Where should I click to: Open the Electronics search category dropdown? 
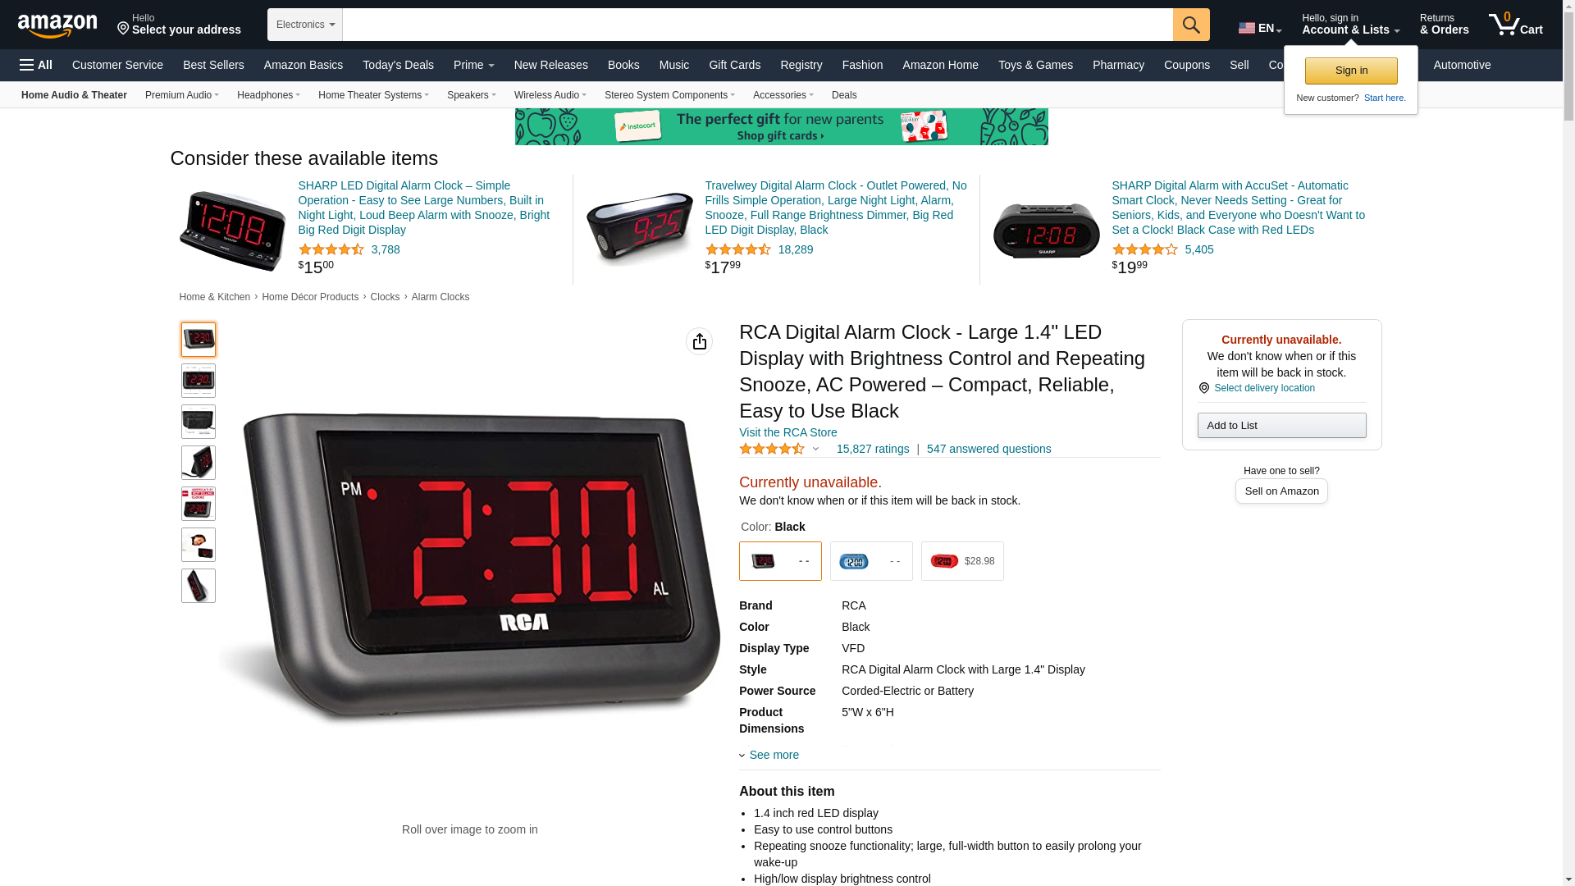[x=305, y=25]
